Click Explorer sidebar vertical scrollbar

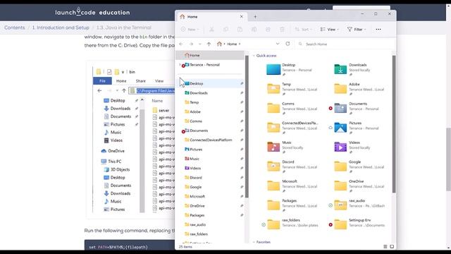click(x=247, y=127)
